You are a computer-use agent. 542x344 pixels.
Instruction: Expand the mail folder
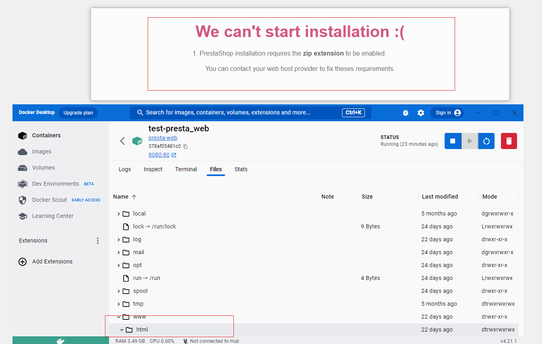tap(119, 253)
